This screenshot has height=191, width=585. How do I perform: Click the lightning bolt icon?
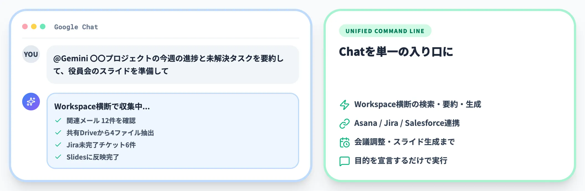coord(345,105)
